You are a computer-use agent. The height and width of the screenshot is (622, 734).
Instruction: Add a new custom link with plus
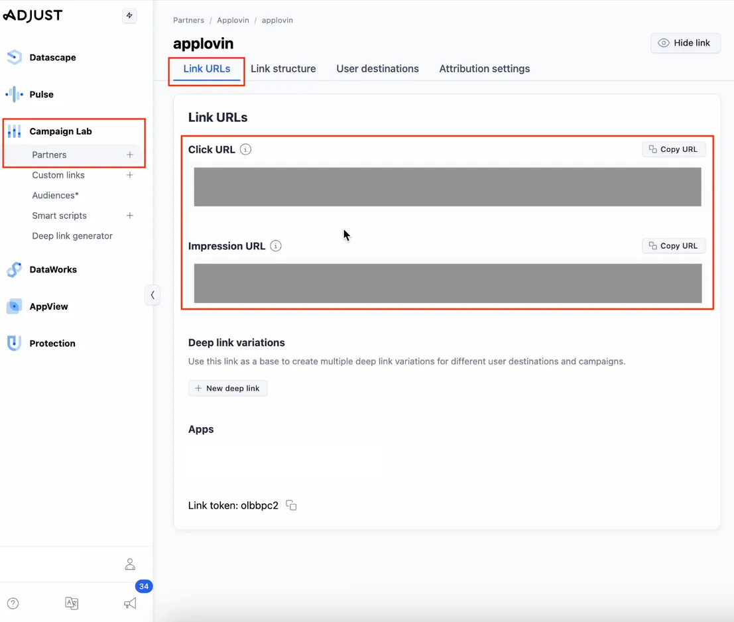pyautogui.click(x=130, y=175)
